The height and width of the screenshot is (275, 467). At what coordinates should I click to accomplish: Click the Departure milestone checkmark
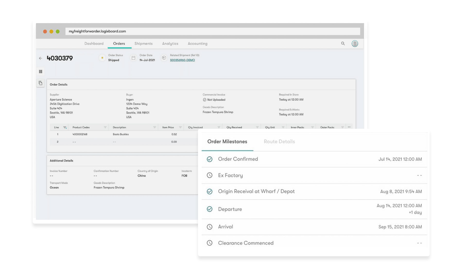pyautogui.click(x=210, y=209)
